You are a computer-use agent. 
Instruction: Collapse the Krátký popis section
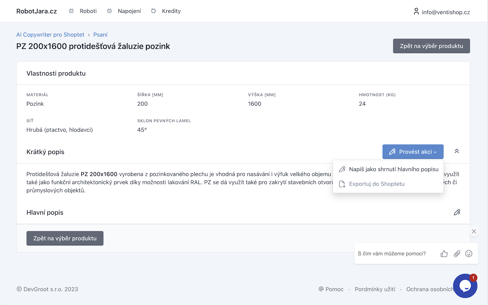[457, 151]
